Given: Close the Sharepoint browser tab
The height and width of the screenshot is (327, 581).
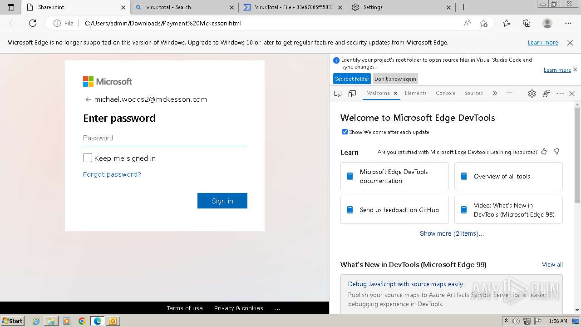Looking at the screenshot, I should point(123,7).
